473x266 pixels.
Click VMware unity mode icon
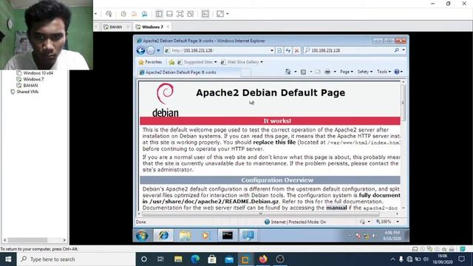tap(191, 14)
